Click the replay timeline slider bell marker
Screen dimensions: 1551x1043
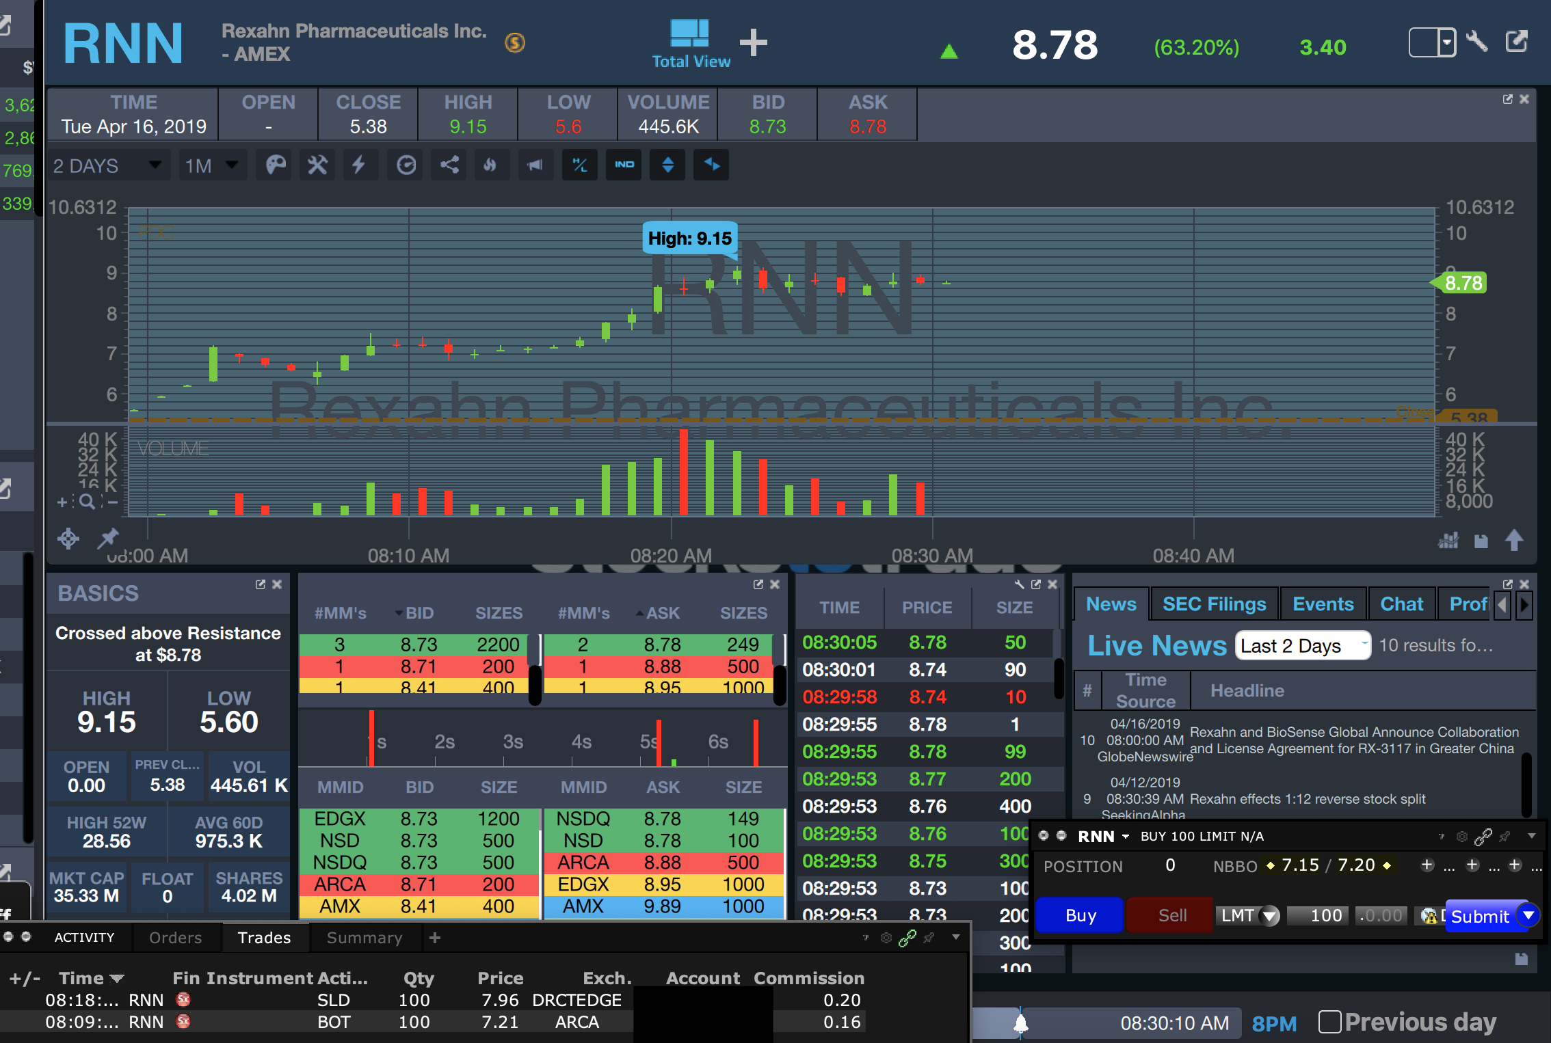(x=1020, y=1023)
